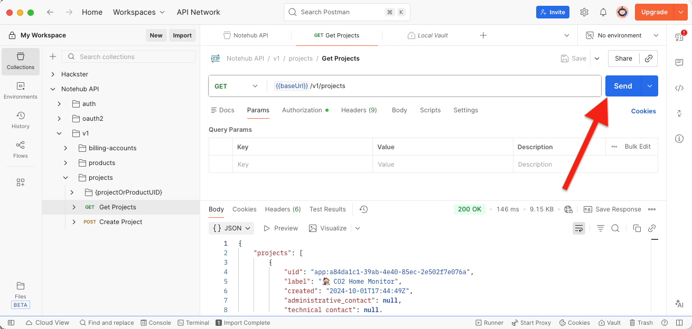Open the Test Results response tab
The width and height of the screenshot is (692, 329).
click(328, 209)
